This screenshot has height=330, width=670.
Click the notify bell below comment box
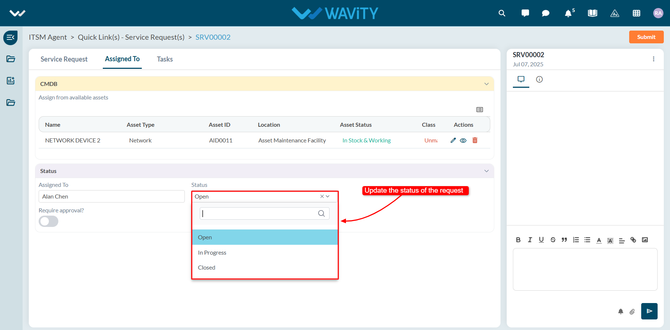tap(621, 311)
